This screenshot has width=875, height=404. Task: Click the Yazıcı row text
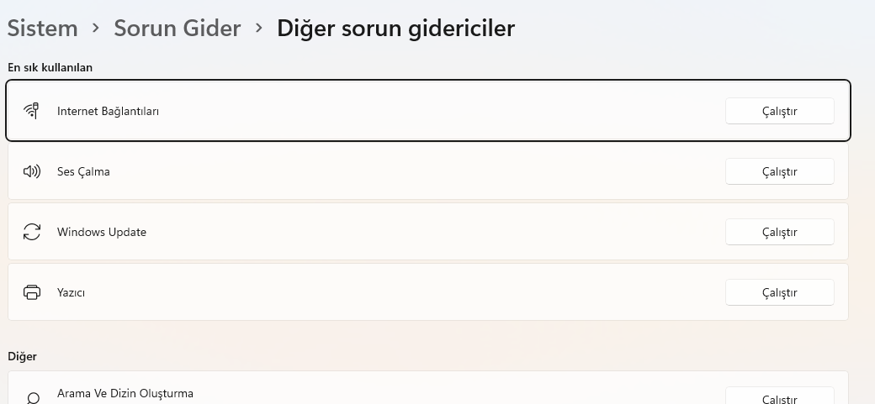(x=71, y=292)
